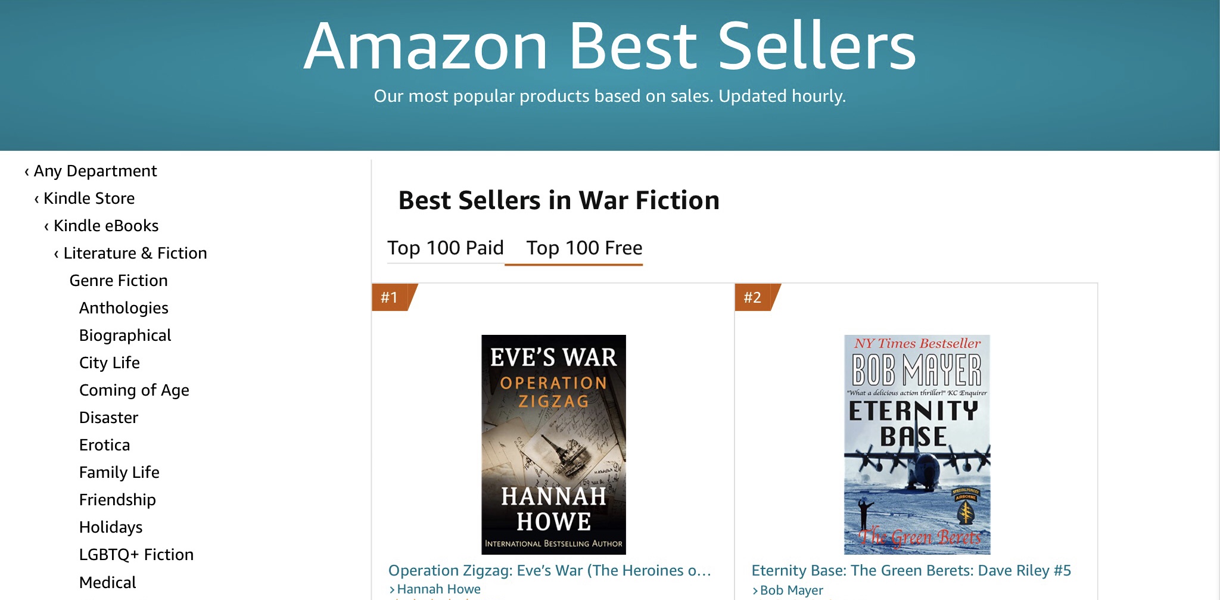Viewport: 1220px width, 600px height.
Task: Navigate up to Kindle Store
Action: pyautogui.click(x=89, y=198)
